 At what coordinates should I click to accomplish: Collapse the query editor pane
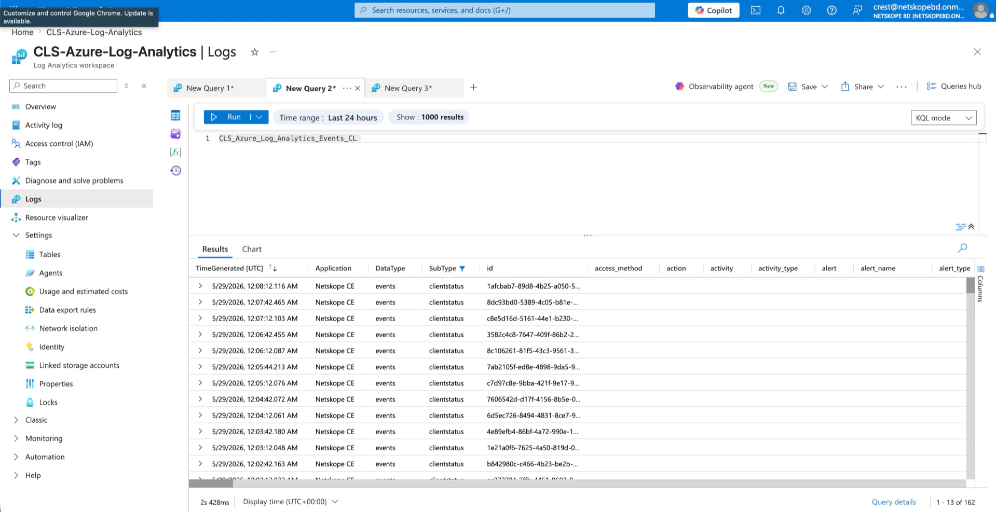click(x=971, y=227)
